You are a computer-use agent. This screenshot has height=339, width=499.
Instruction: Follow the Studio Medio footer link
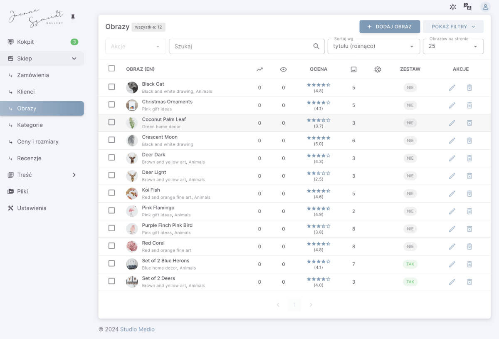click(x=137, y=329)
